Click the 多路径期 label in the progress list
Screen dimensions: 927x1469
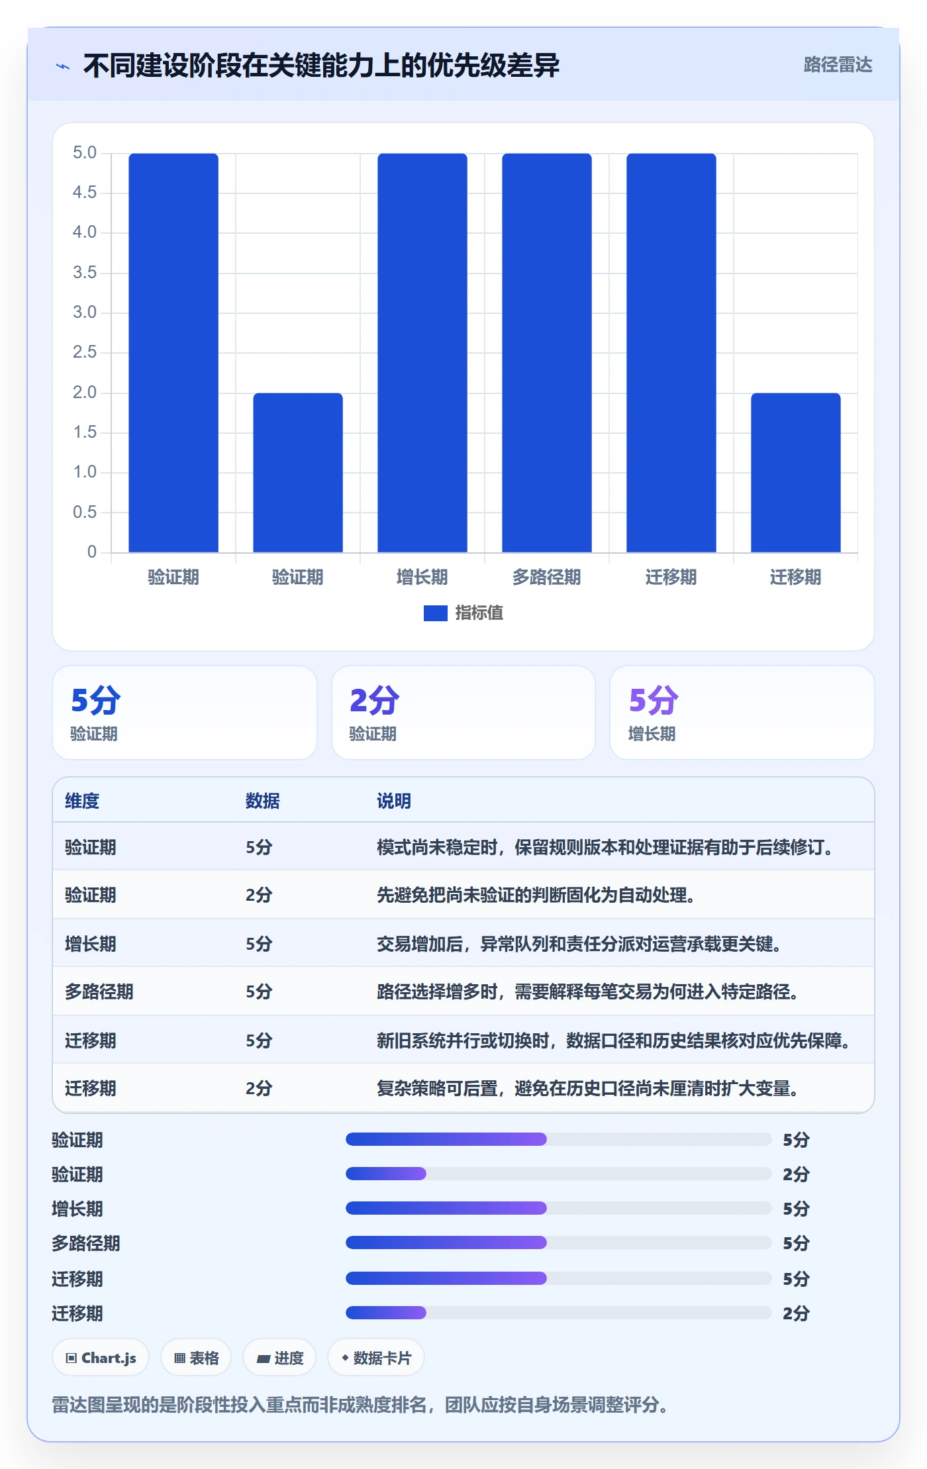pyautogui.click(x=86, y=1243)
